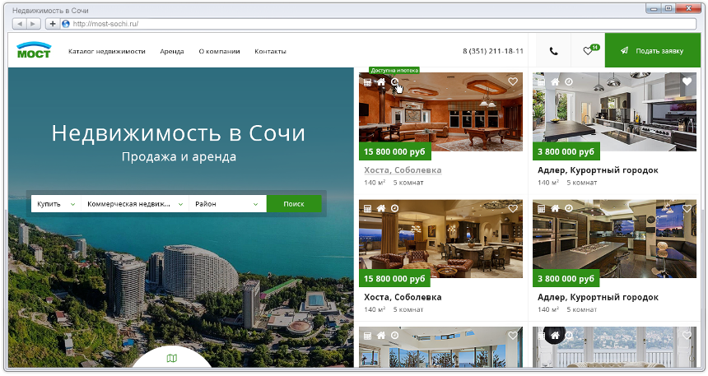
Task: Click the Продажа и аренда subtitle
Action: click(179, 157)
